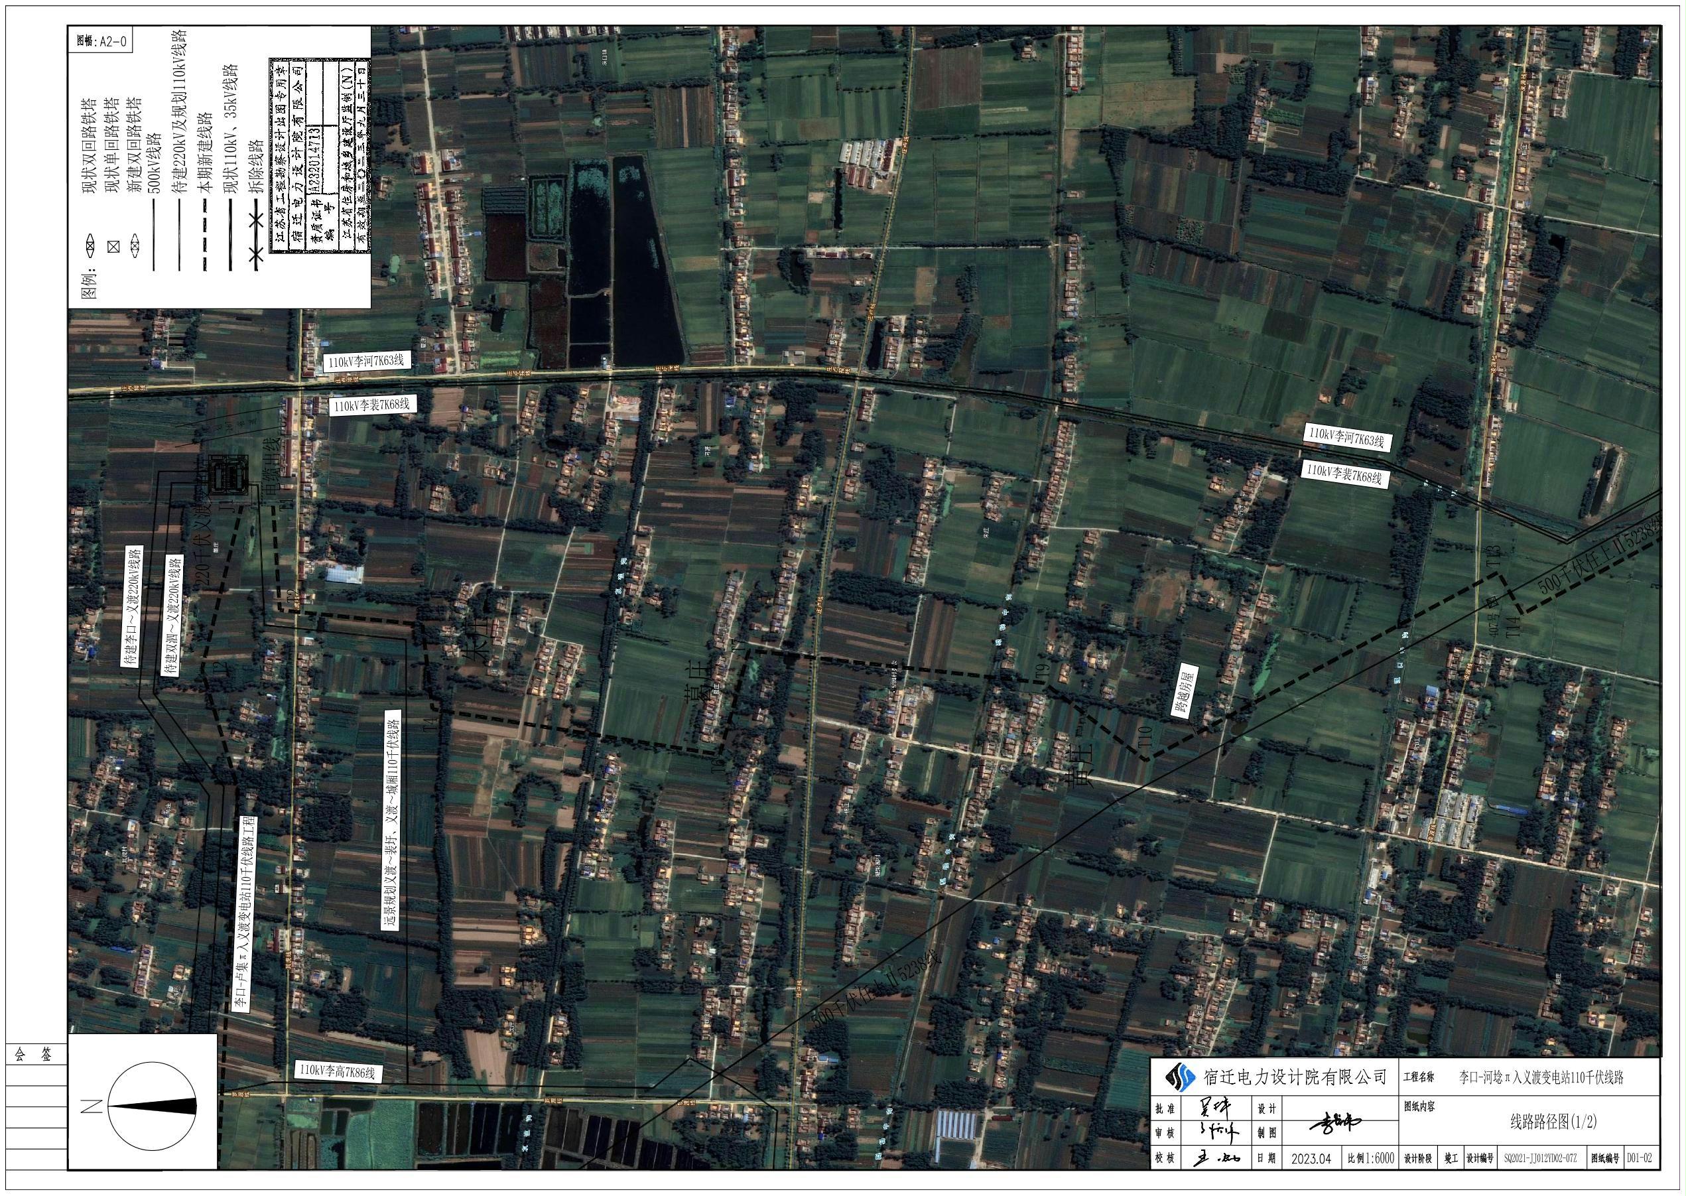Select the 500kV线路 legend text
This screenshot has width=1686, height=1196.
tap(153, 162)
